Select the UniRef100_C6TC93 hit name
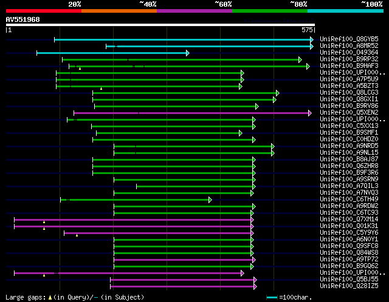This screenshot has width=389, height=302. click(349, 213)
